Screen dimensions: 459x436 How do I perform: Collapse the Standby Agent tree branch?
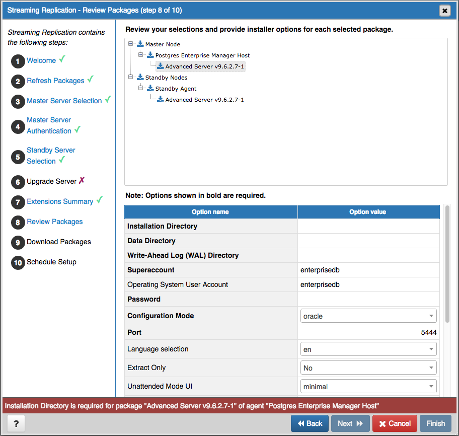pyautogui.click(x=140, y=88)
